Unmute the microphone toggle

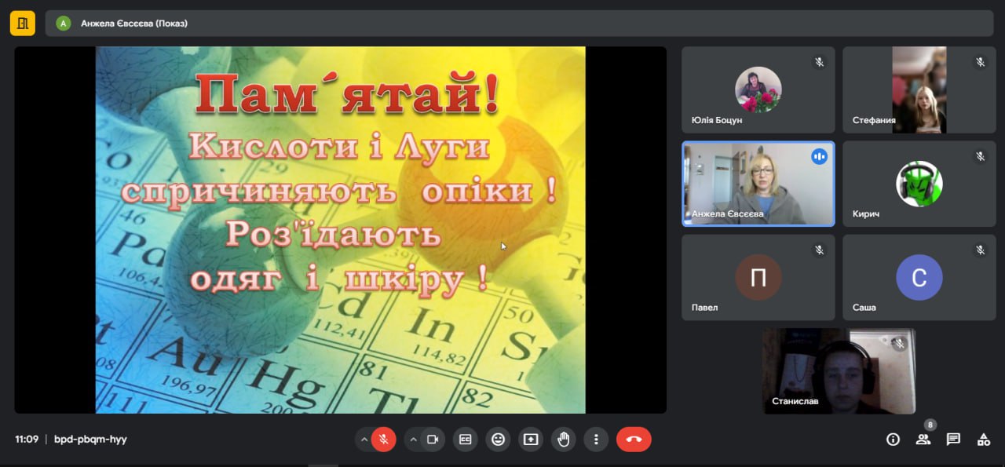pos(383,440)
